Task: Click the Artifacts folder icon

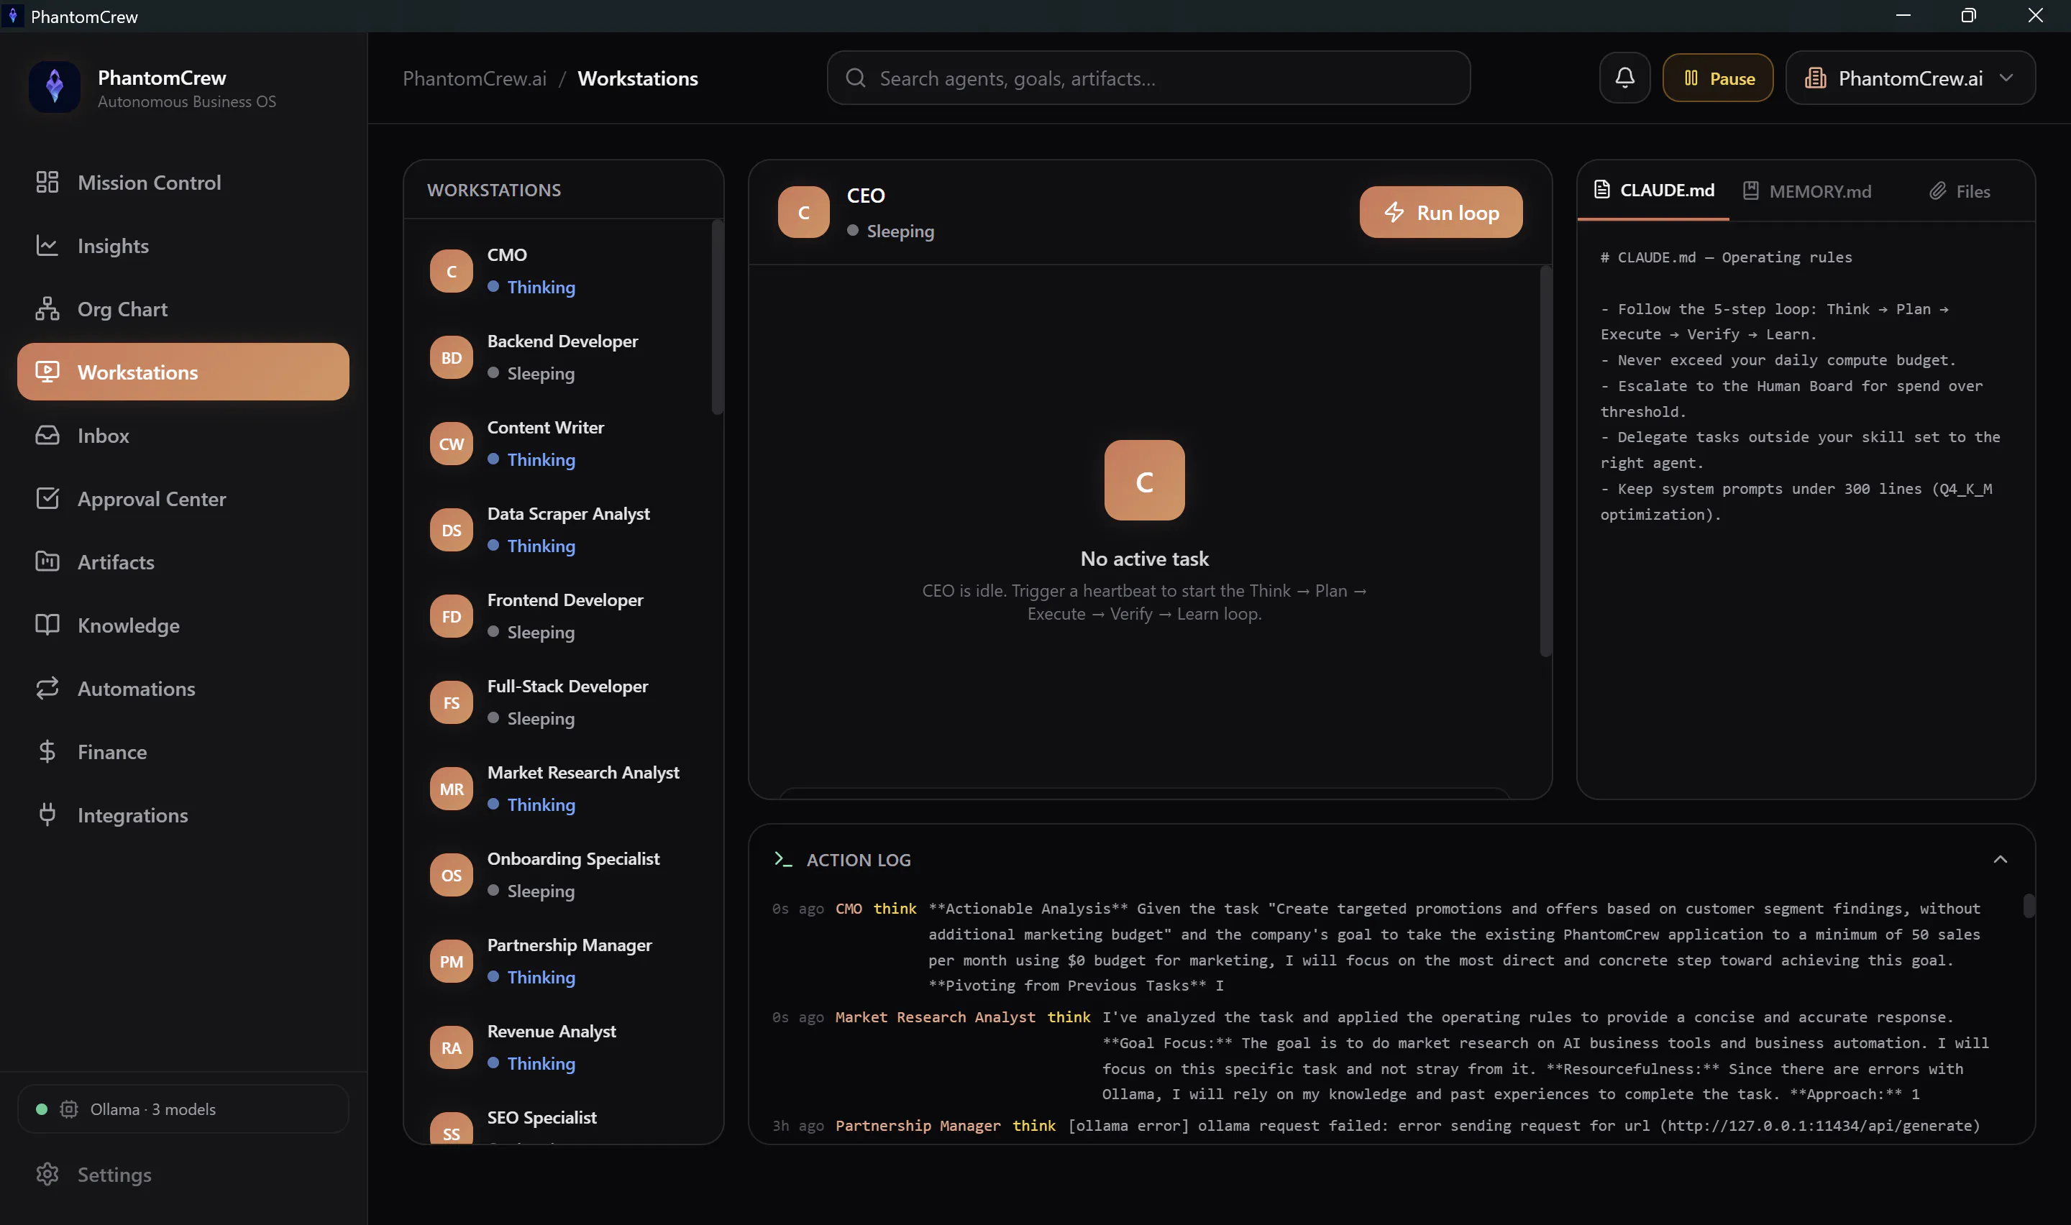Action: point(47,561)
